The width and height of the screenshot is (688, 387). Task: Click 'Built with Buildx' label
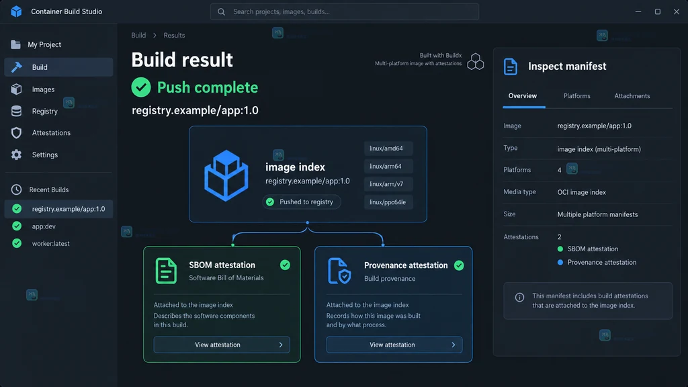pyautogui.click(x=441, y=55)
